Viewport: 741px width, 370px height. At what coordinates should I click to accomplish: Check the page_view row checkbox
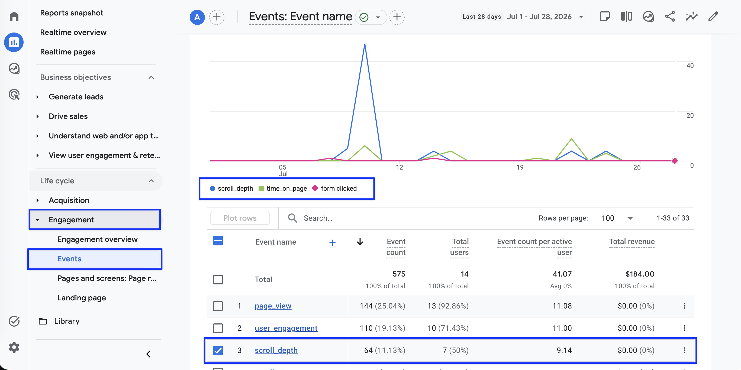218,306
